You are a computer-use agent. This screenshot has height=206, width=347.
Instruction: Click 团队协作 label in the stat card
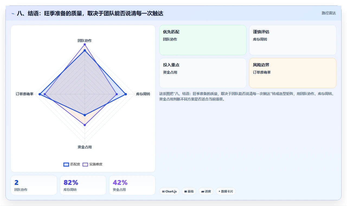(21, 190)
